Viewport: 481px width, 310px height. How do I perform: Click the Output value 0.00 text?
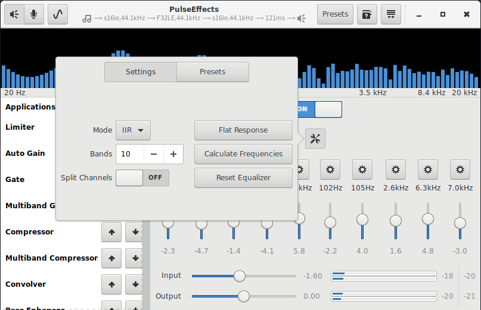click(x=311, y=296)
